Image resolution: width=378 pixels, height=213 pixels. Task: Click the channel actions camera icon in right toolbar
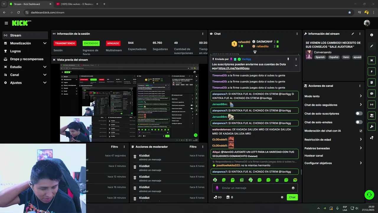pyautogui.click(x=372, y=116)
